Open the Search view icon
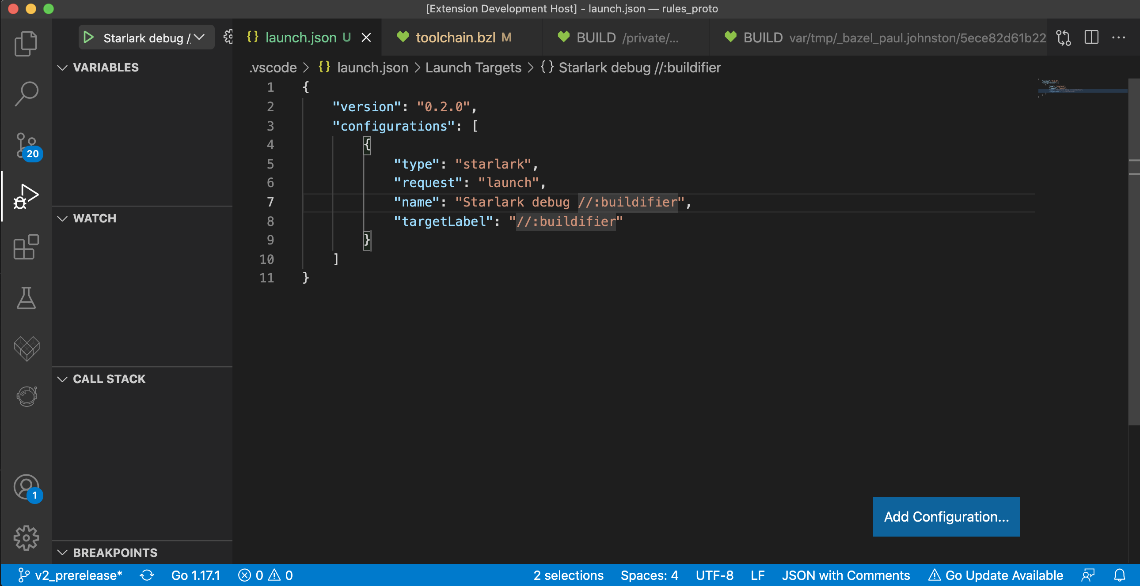Viewport: 1140px width, 586px height. pyautogui.click(x=26, y=93)
